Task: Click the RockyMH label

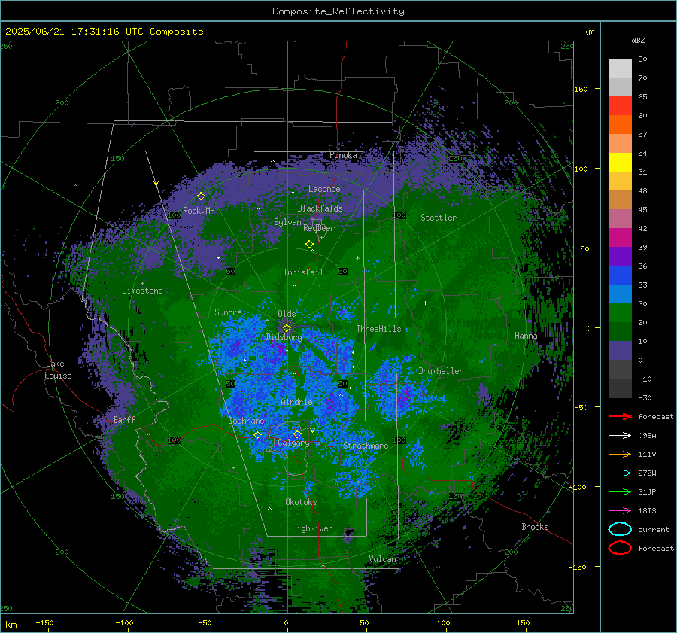Action: (x=199, y=211)
